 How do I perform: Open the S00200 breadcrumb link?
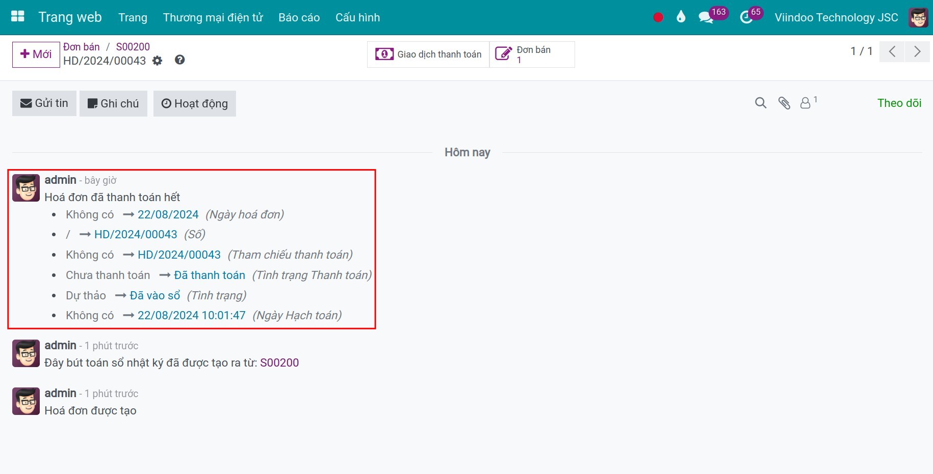(x=133, y=47)
